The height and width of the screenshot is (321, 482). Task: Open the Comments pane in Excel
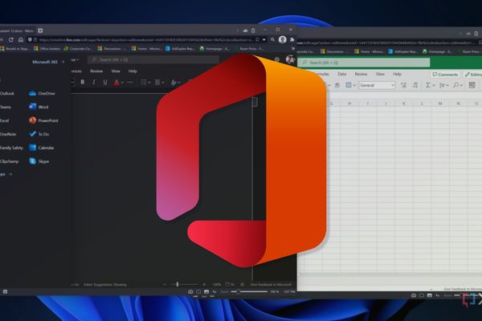point(445,75)
